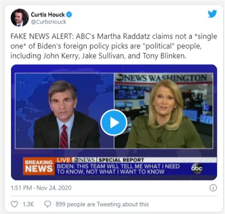
Task: View 899 people are Tweeting about this
Action: (x=102, y=204)
